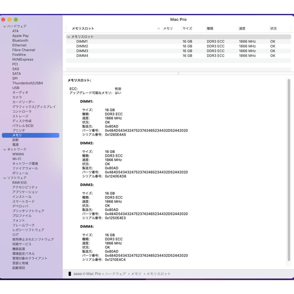Image resolution: width=294 pixels, height=294 pixels.
Task: Select the highlighted メモリ sidebar item
Action: coord(30,135)
